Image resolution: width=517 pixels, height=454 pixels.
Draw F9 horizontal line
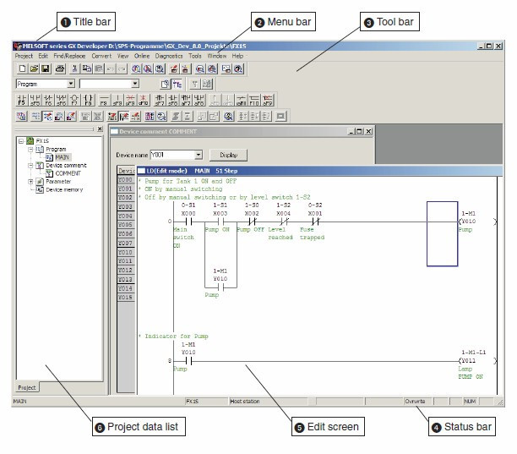click(x=104, y=100)
